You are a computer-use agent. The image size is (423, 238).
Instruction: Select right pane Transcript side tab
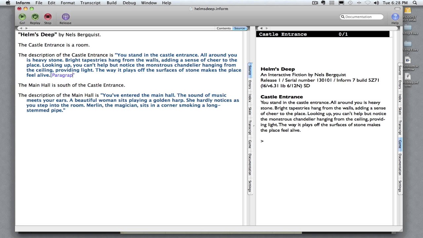click(400, 127)
